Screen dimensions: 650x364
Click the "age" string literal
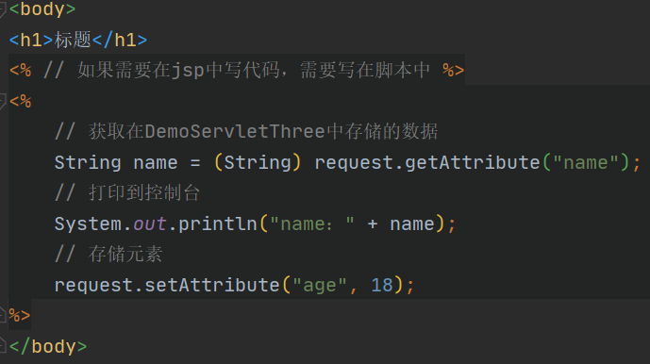coord(320,285)
